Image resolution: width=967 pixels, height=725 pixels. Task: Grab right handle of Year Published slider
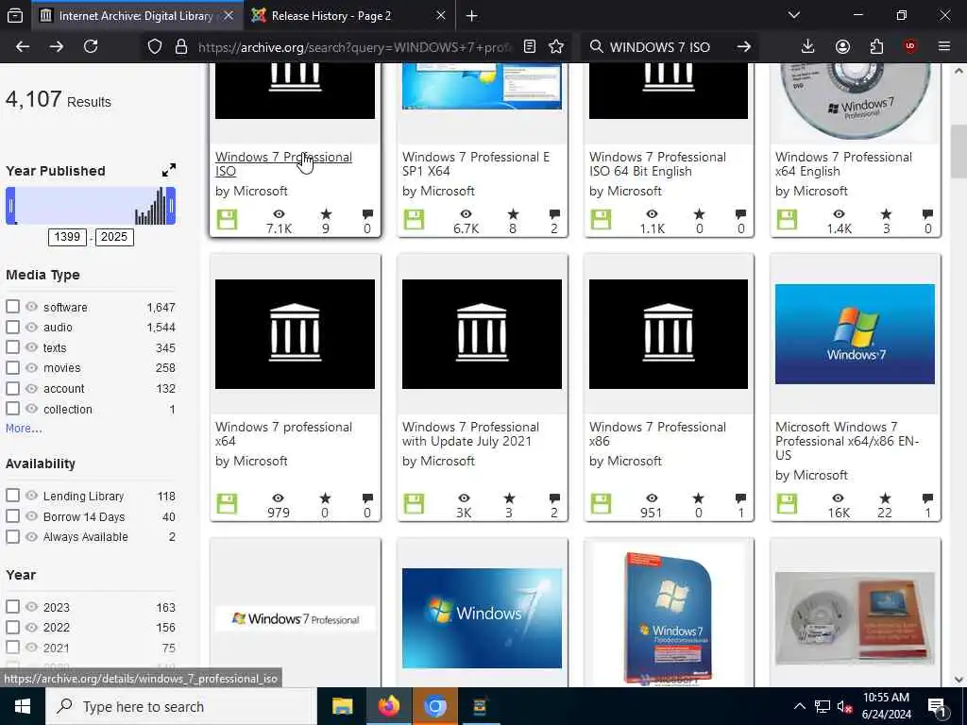point(172,206)
